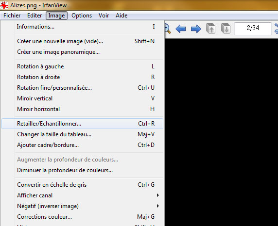Select Convertir en échelle de gris
Image resolution: width=278 pixels, height=226 pixels.
click(x=82, y=185)
